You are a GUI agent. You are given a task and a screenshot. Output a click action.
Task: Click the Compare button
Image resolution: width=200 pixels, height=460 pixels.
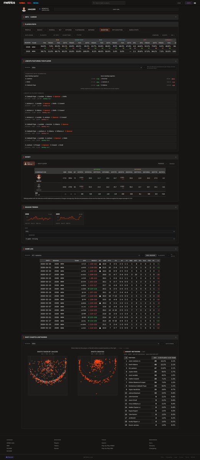pyautogui.click(x=155, y=35)
